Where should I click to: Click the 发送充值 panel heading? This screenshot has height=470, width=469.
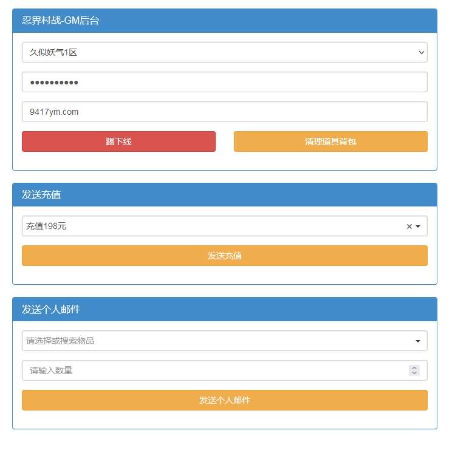[224, 195]
